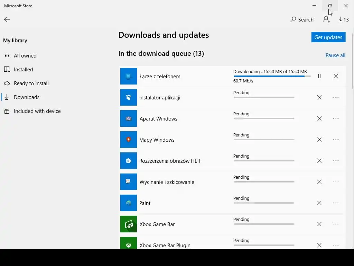Image resolution: width=354 pixels, height=266 pixels.
Task: Restore down the Microsoft Store window
Action: click(330, 6)
